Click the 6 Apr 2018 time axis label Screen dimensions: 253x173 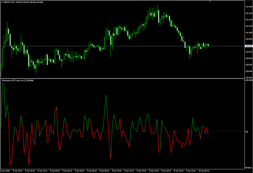(x=5, y=171)
